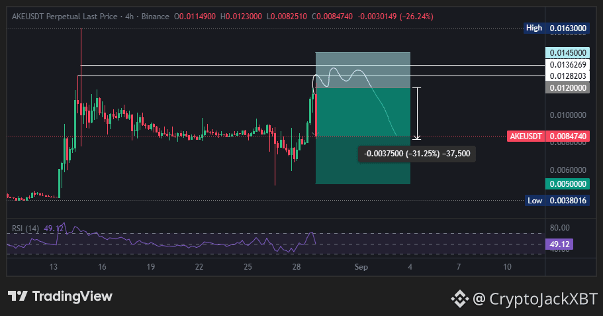This screenshot has width=603, height=316.
Task: Click the Low price label tag
Action: [x=535, y=201]
